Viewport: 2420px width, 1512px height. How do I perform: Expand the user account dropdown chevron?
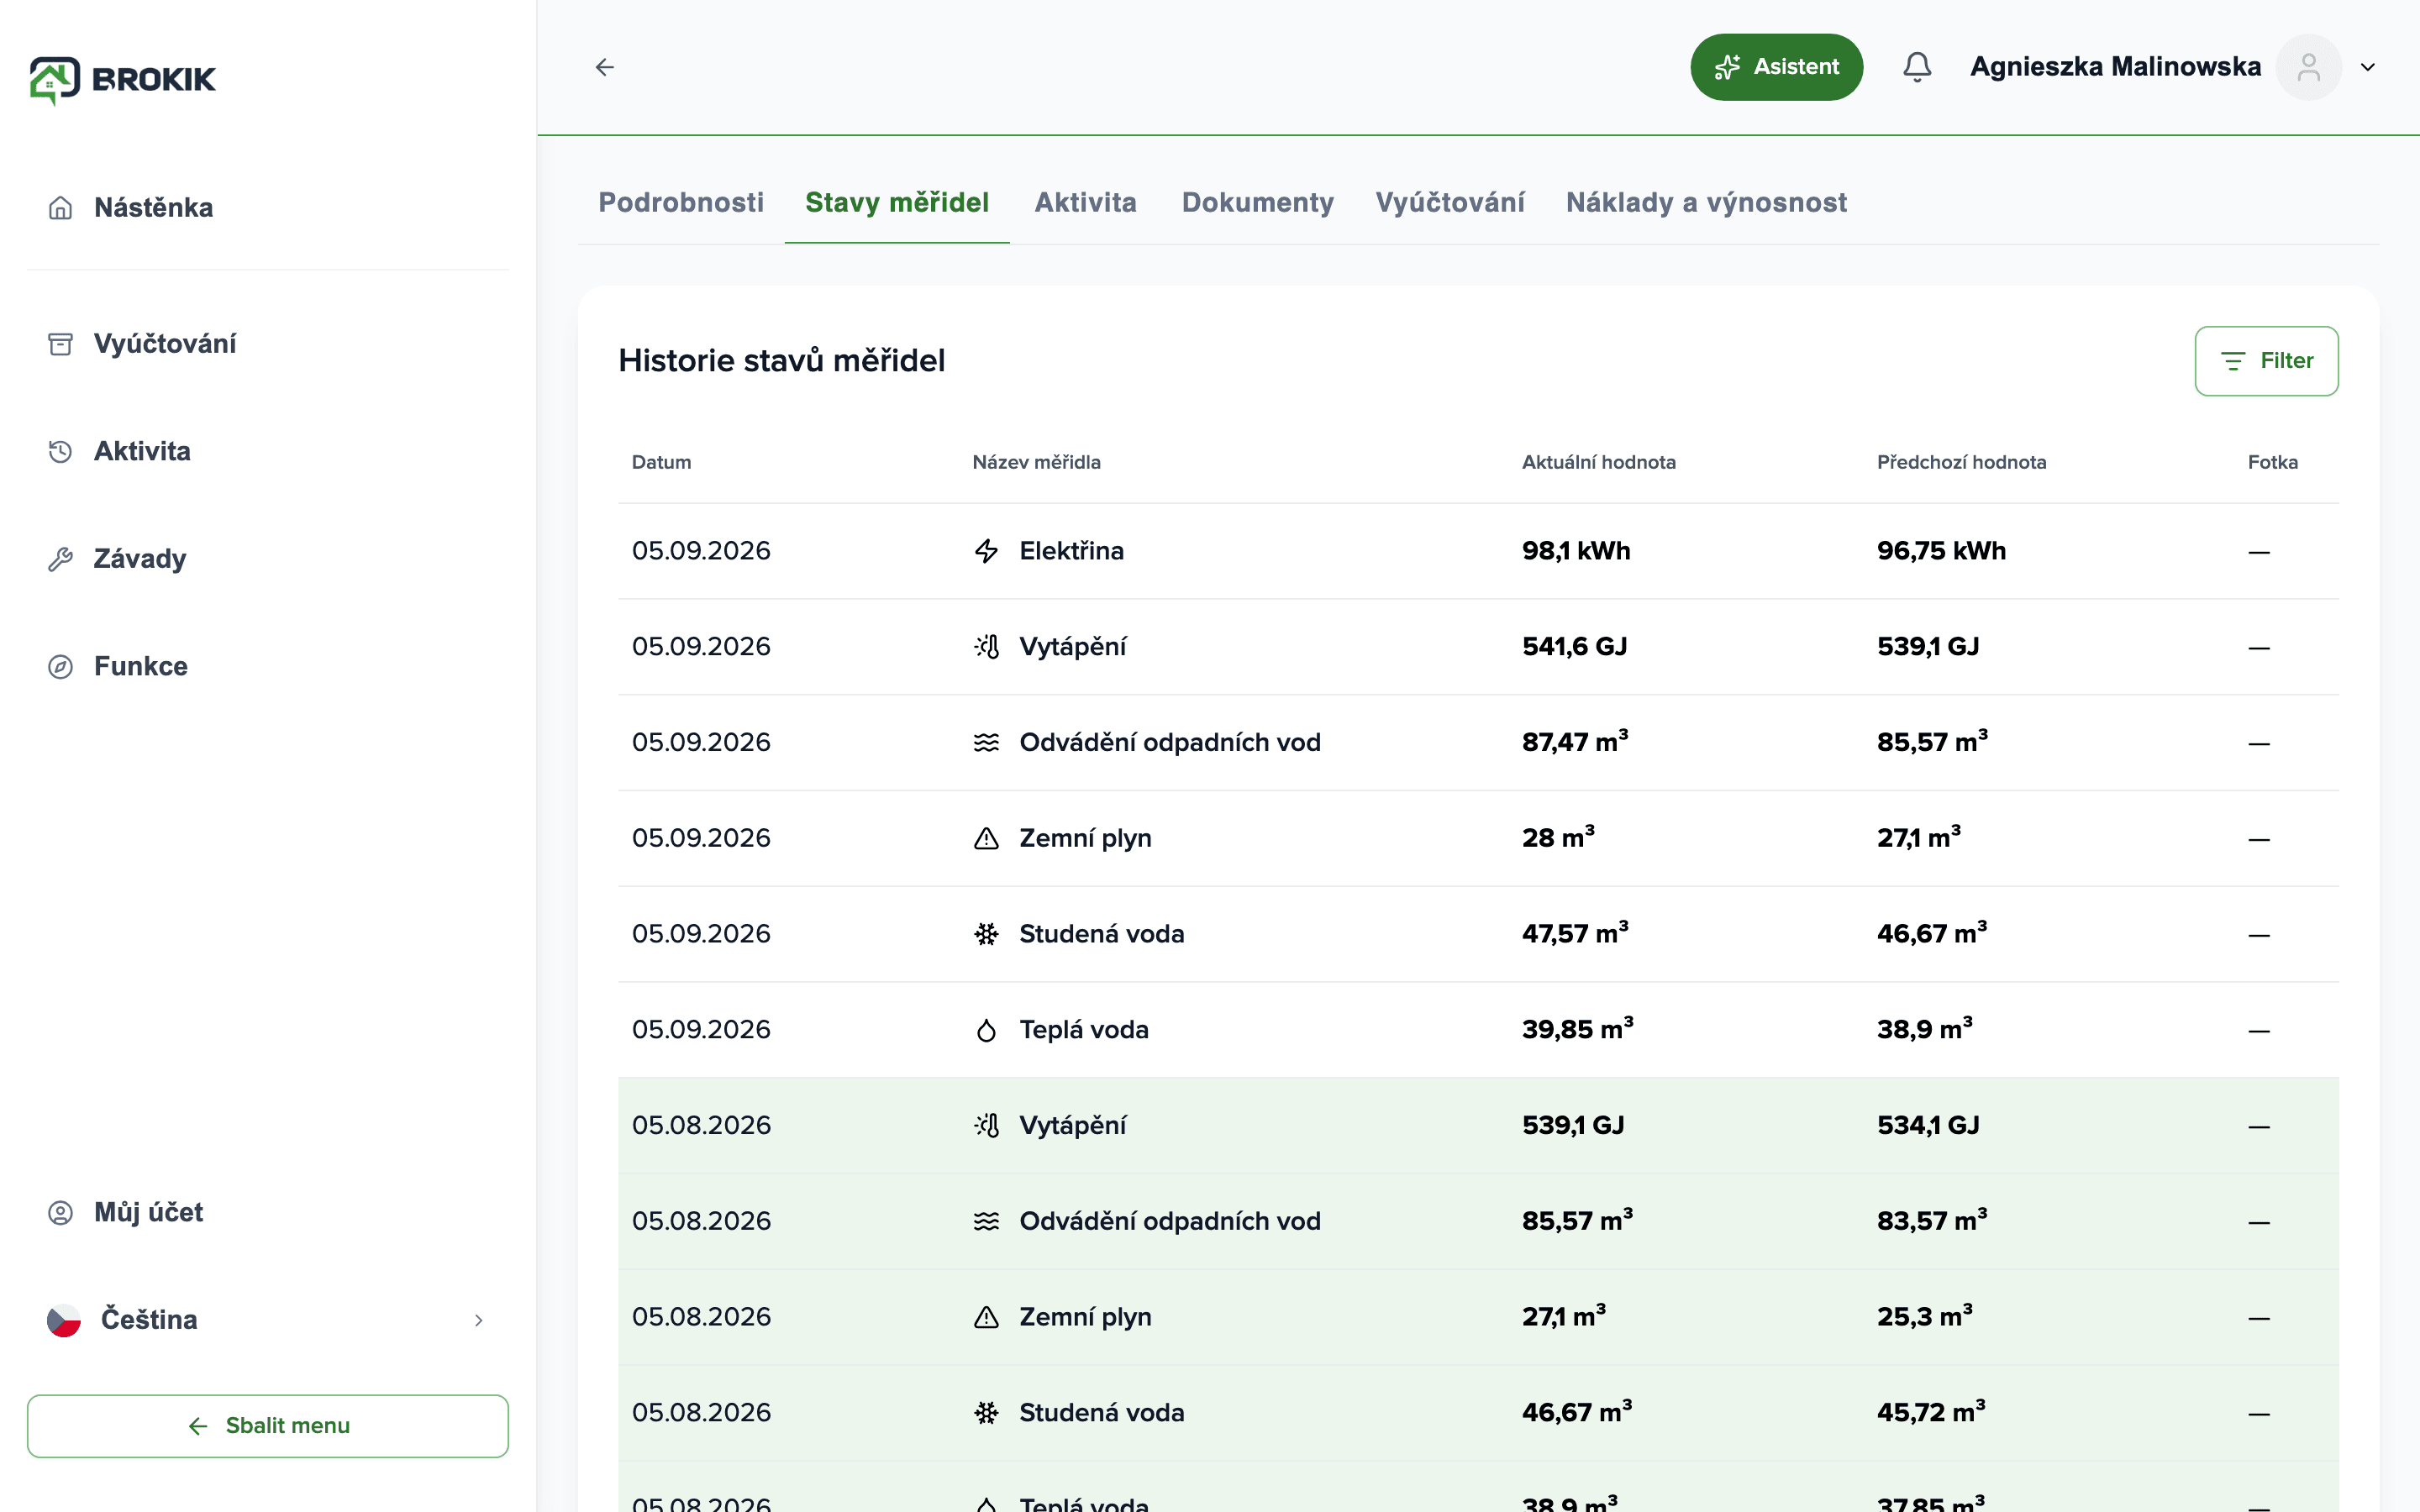(x=2367, y=67)
